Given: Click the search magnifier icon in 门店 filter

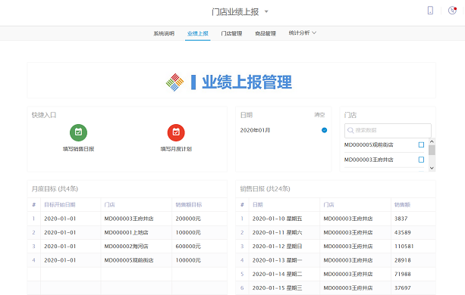Looking at the screenshot, I should (x=350, y=130).
